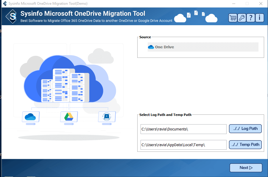
Task: Click the OneDrive cloud icon in Source
Action: [151, 47]
